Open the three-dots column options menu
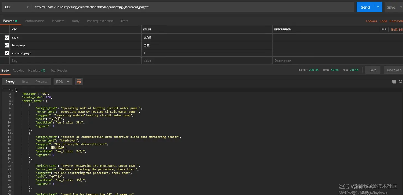Image resolution: width=403 pixels, height=195 pixels. coord(384,29)
